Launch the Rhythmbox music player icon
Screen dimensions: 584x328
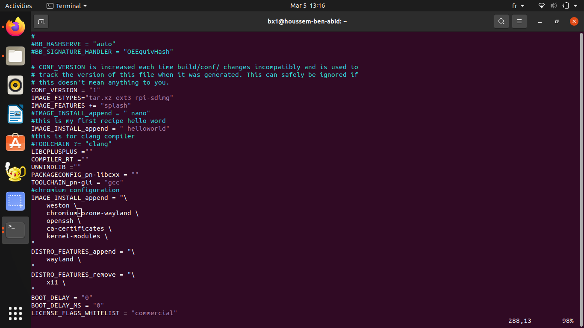tap(15, 85)
